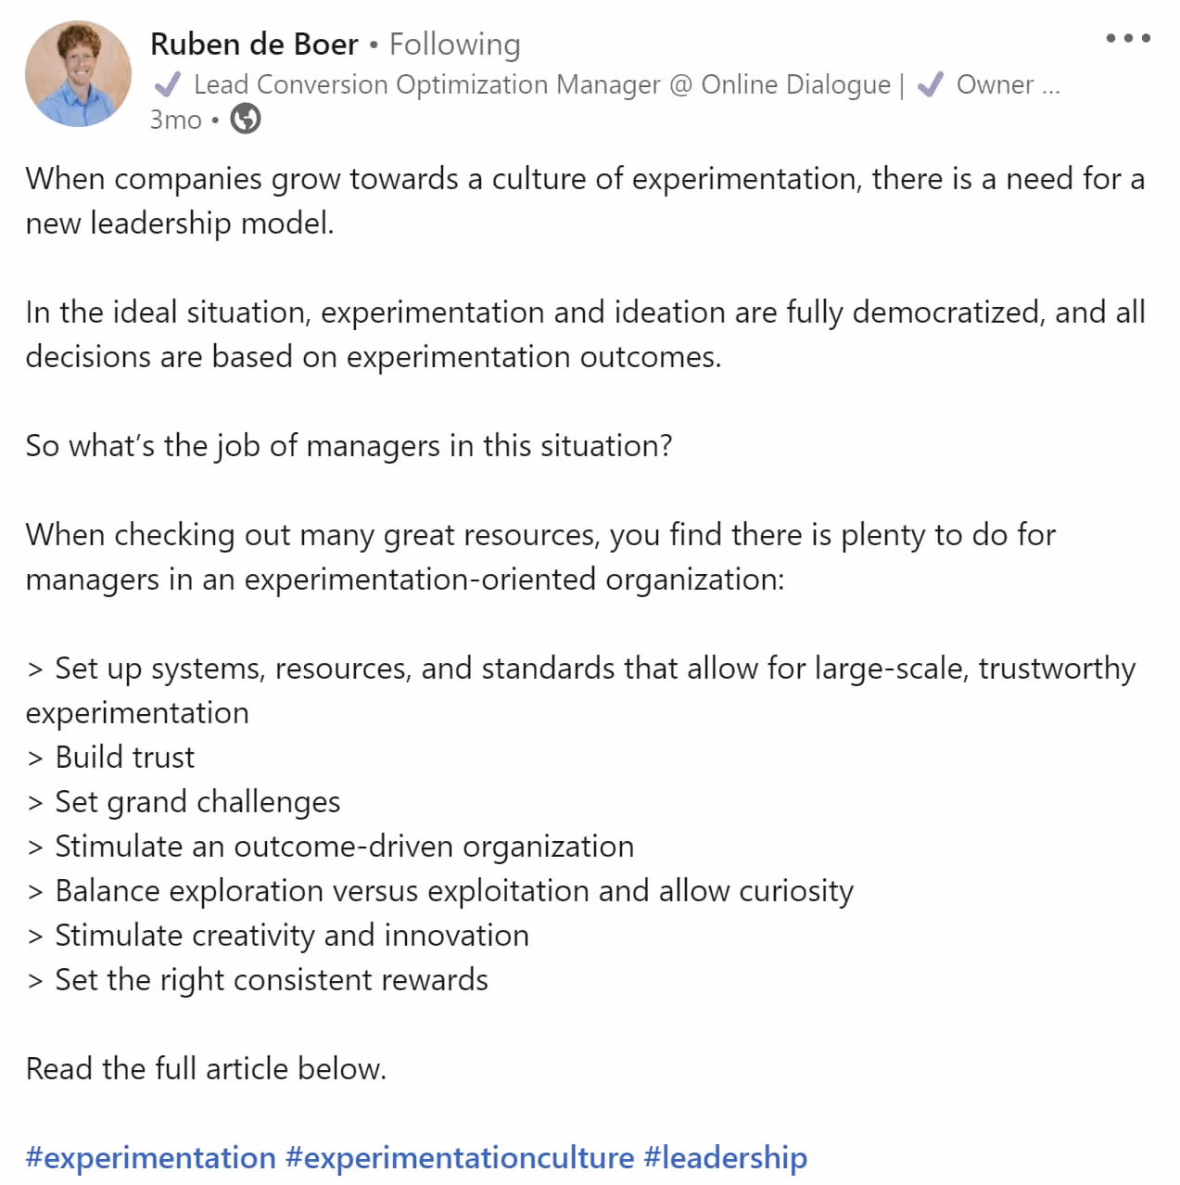The width and height of the screenshot is (1180, 1185).
Task: Click the first dot of the overflow menu
Action: 1109,38
